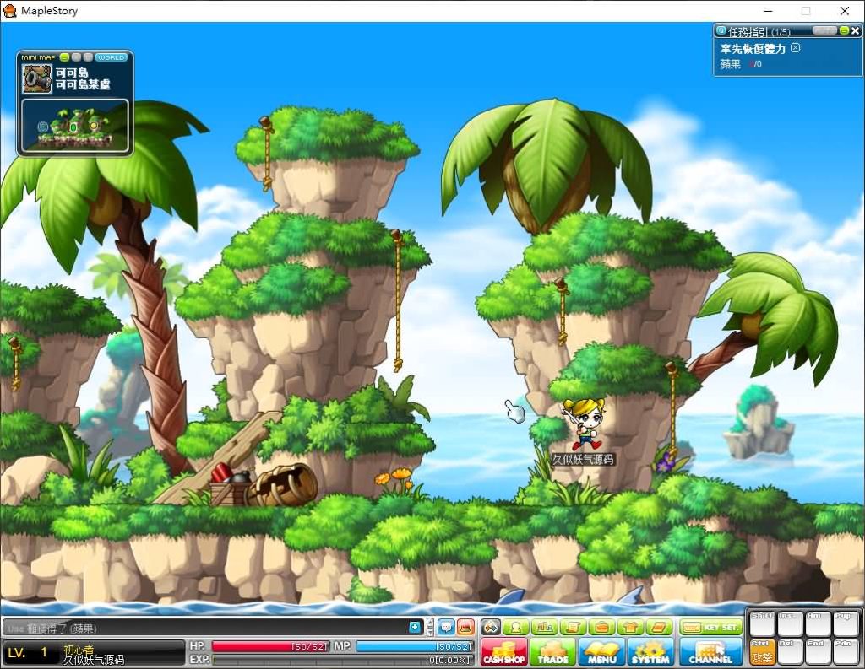This screenshot has width=865, height=669.
Task: Open the Menu button
Action: 601,652
